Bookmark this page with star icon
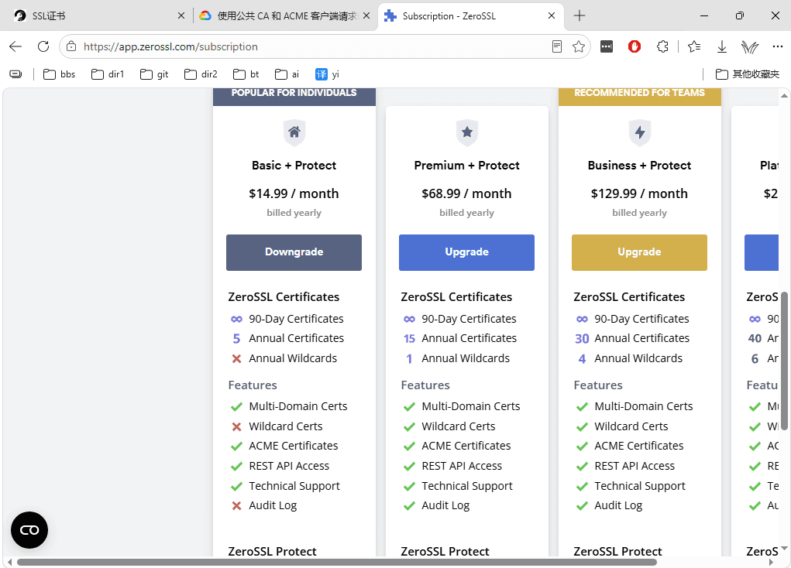791x568 pixels. (x=579, y=47)
